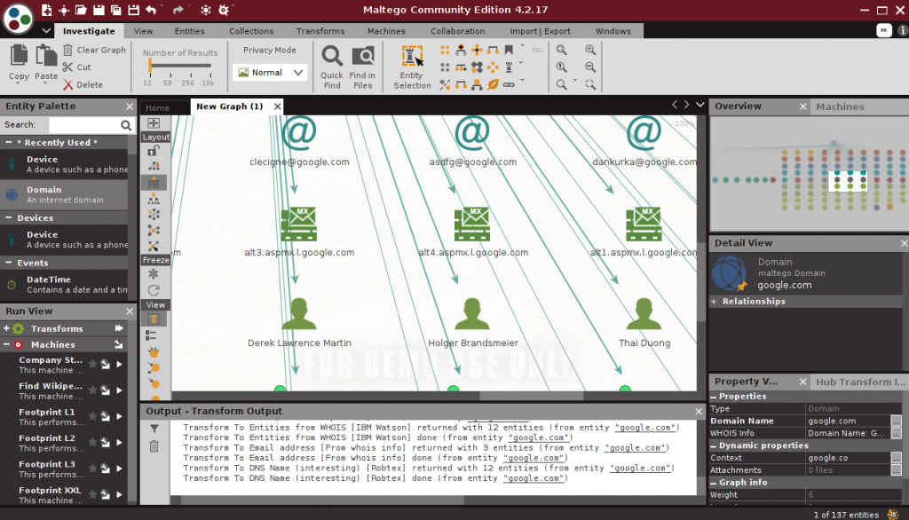Click the Select All orange dots icon
Image resolution: width=909 pixels, height=520 pixels.
pyautogui.click(x=445, y=50)
